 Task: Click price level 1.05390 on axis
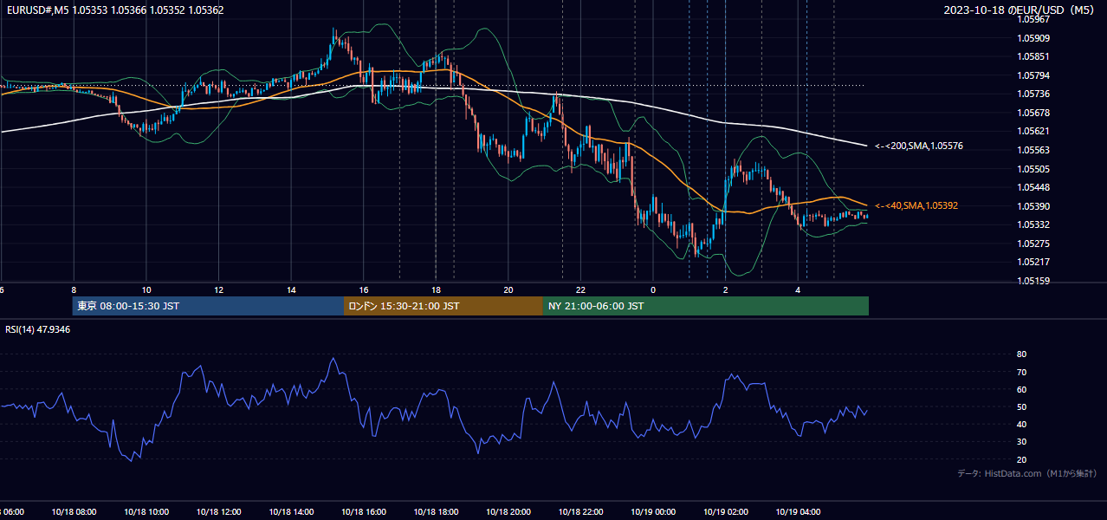pos(1033,206)
